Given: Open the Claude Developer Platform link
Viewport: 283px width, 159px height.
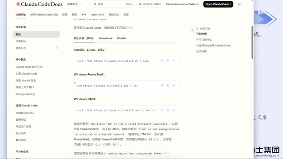Looking at the screenshot, I should coord(182,4).
